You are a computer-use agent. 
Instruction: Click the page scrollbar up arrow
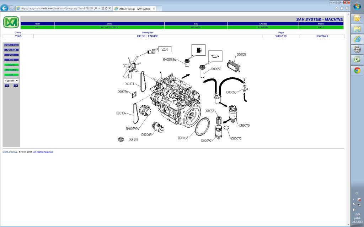[x=349, y=13]
